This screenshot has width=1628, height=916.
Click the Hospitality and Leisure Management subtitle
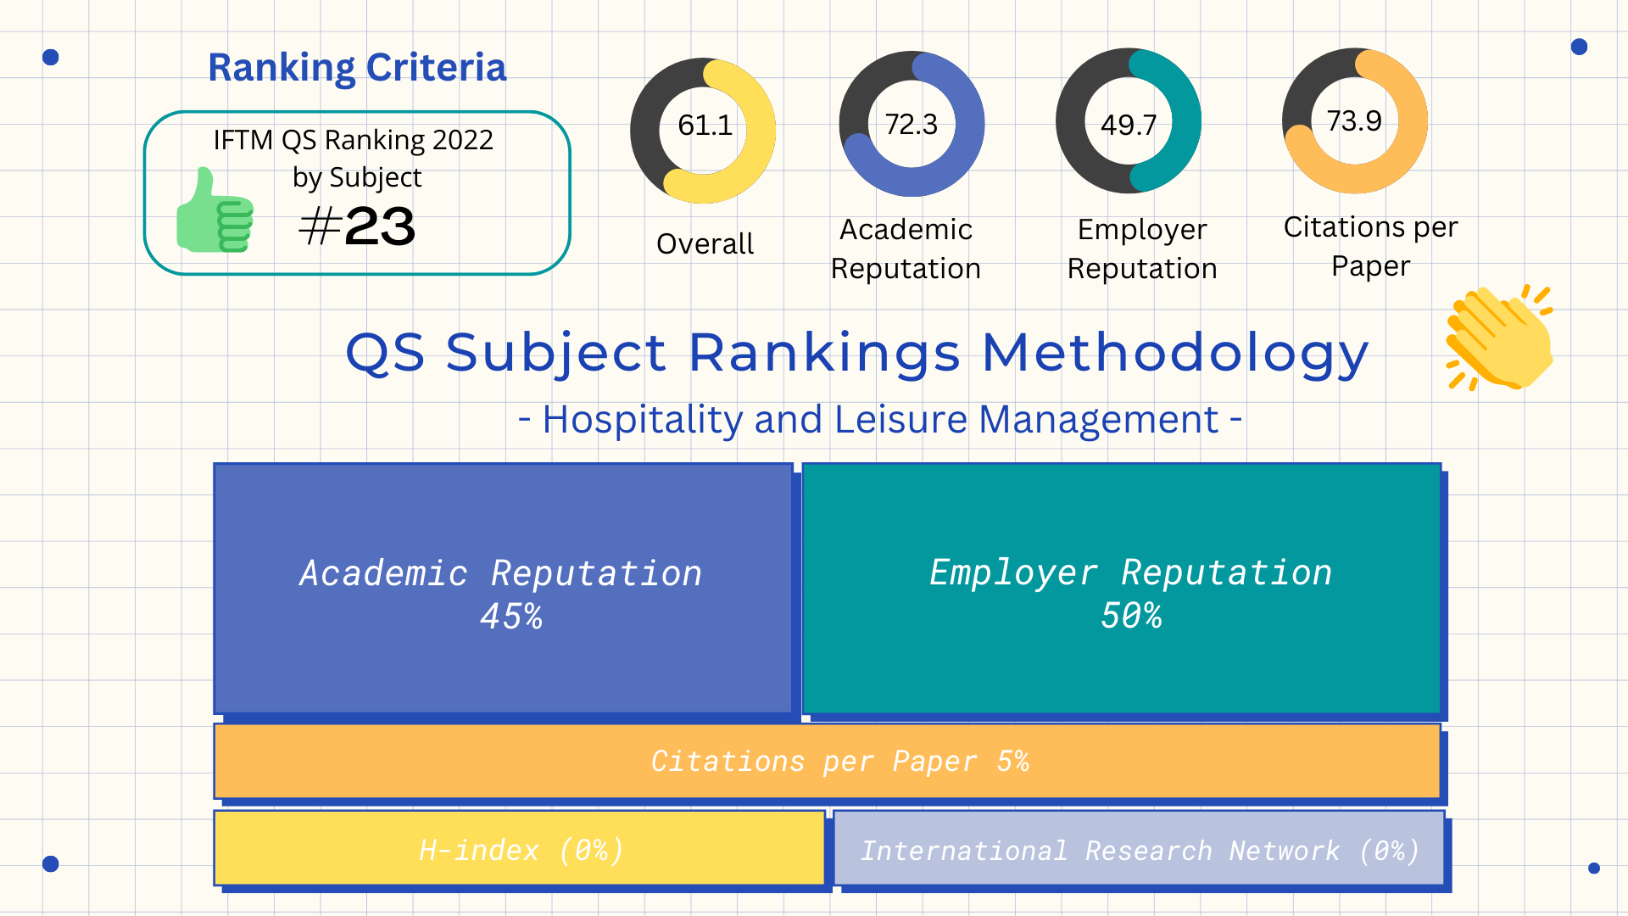point(879,419)
